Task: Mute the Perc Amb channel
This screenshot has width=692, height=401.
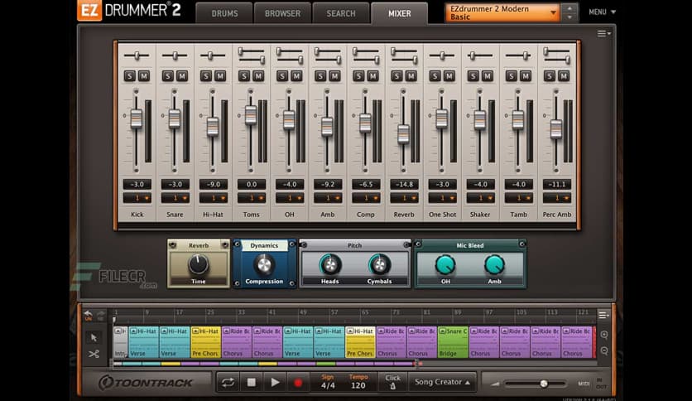Action: [x=564, y=76]
